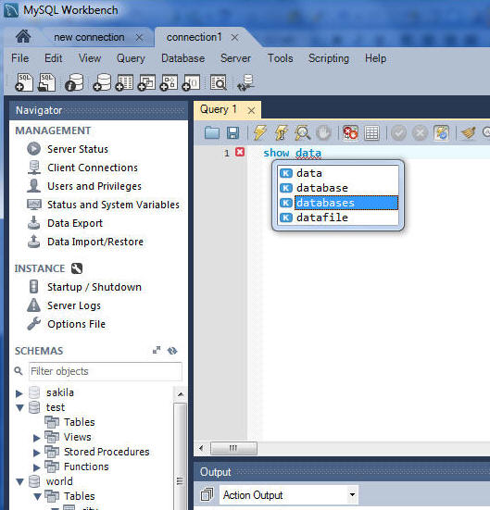The image size is (490, 510).
Task: Save the script with the floppy disk icon
Action: click(232, 132)
